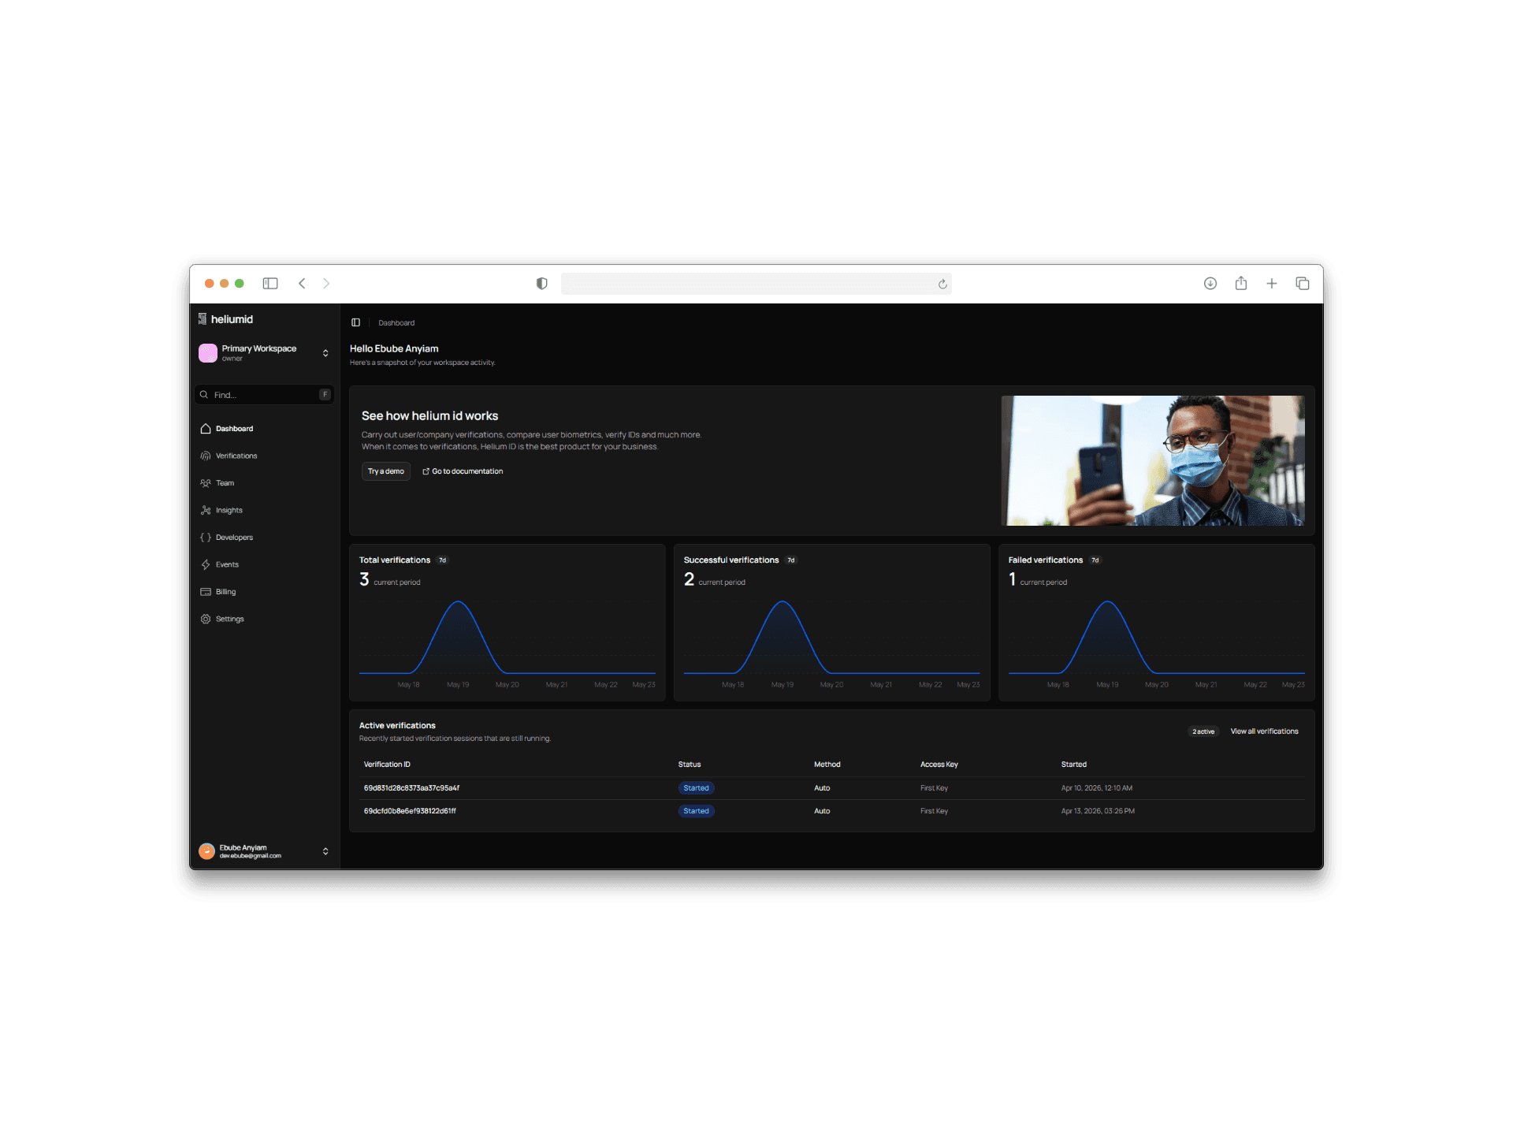Screen dimensions: 1513x1135
Task: Click the Ebube Anyiam orange avatar
Action: click(x=206, y=851)
